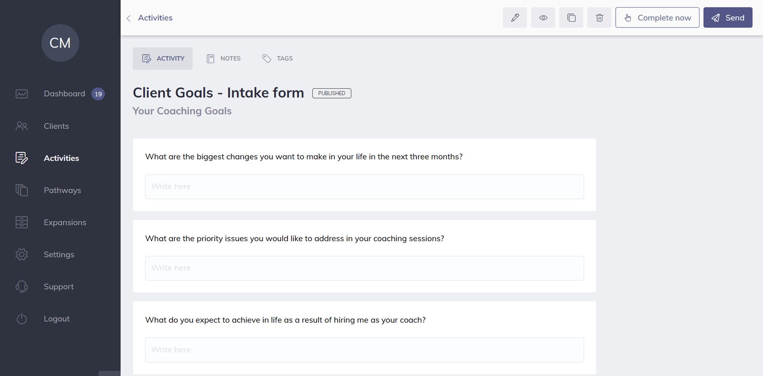The height and width of the screenshot is (376, 763).
Task: Duplicate the activity using copy icon
Action: tap(571, 18)
